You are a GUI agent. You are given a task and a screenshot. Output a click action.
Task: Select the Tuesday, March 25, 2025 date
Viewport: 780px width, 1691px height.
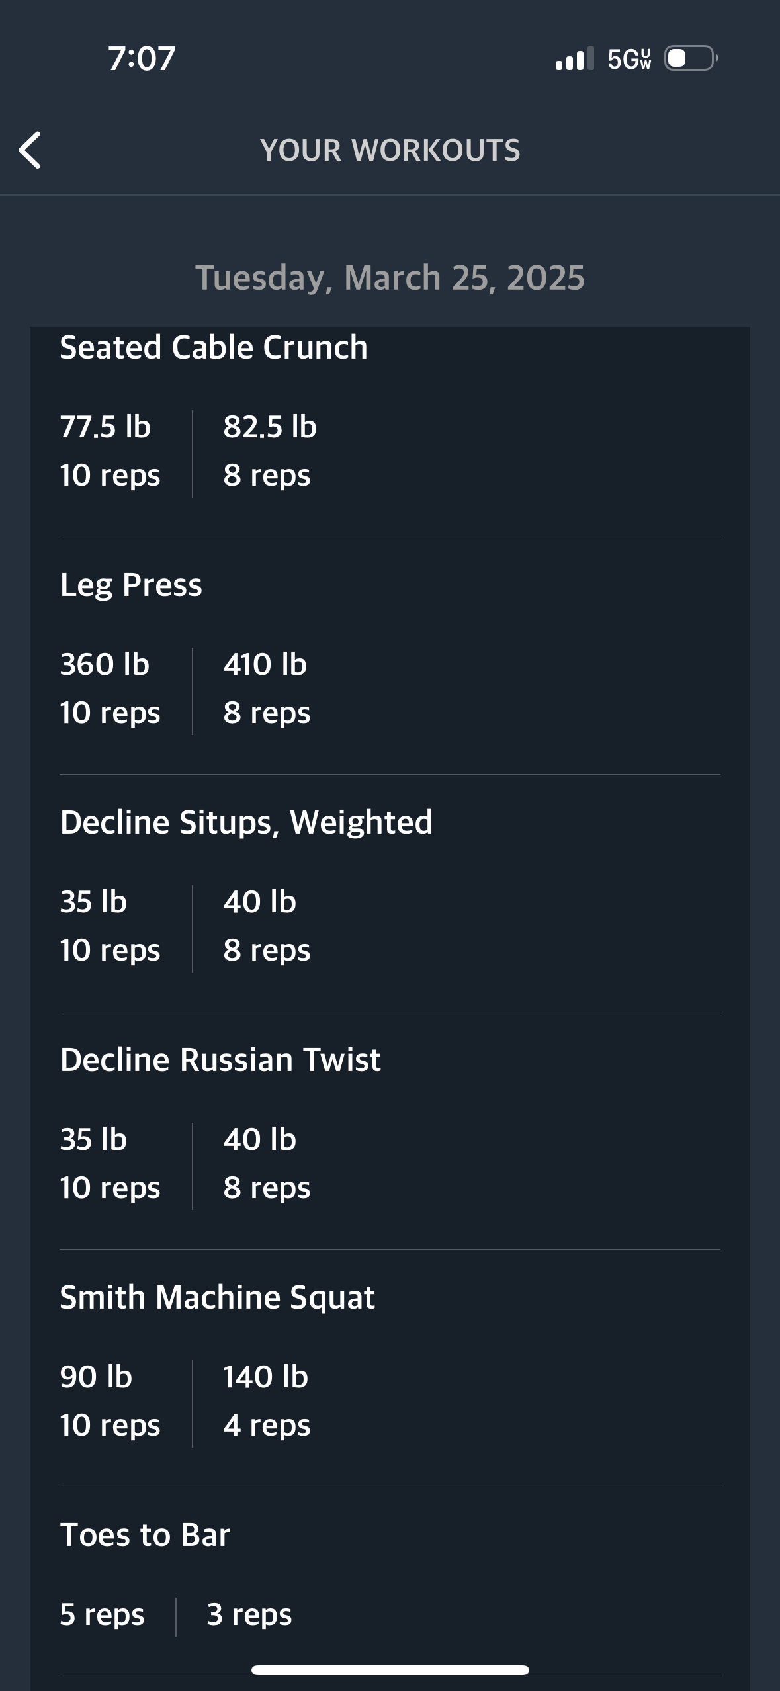pyautogui.click(x=390, y=277)
